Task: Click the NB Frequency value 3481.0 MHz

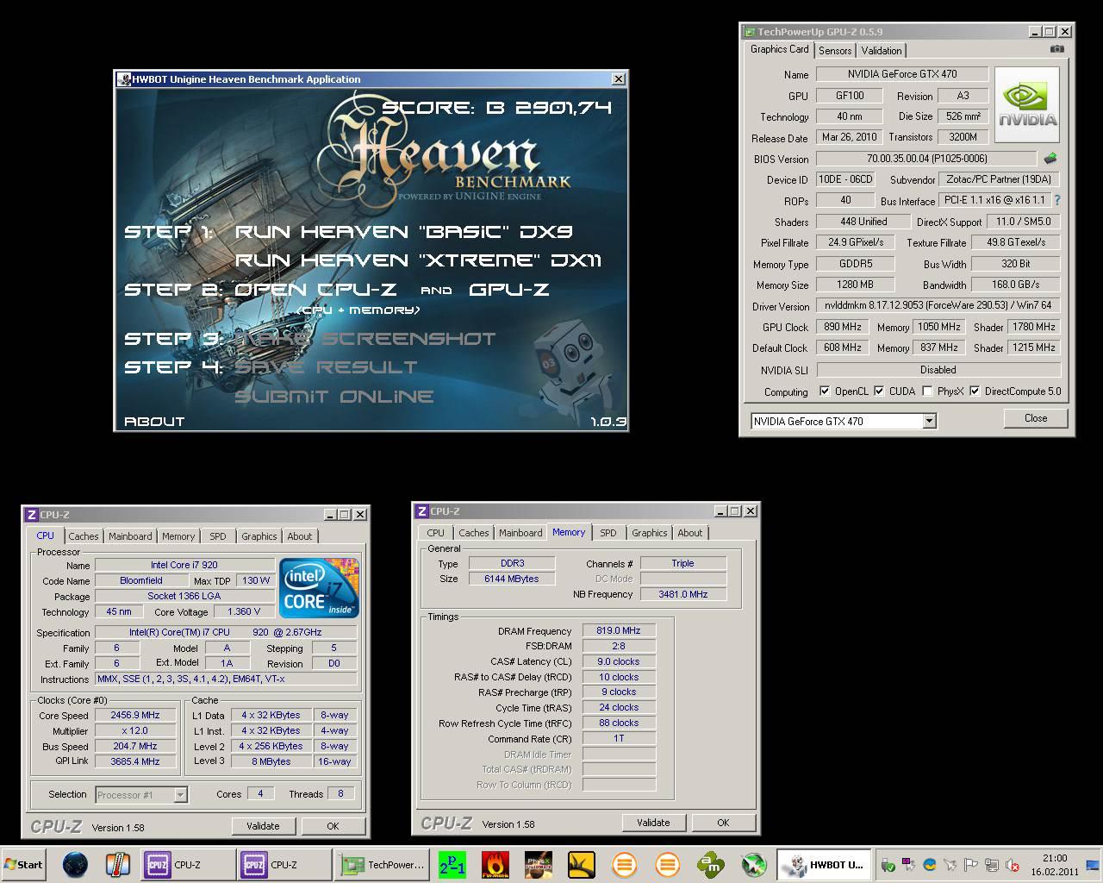Action: coord(683,594)
